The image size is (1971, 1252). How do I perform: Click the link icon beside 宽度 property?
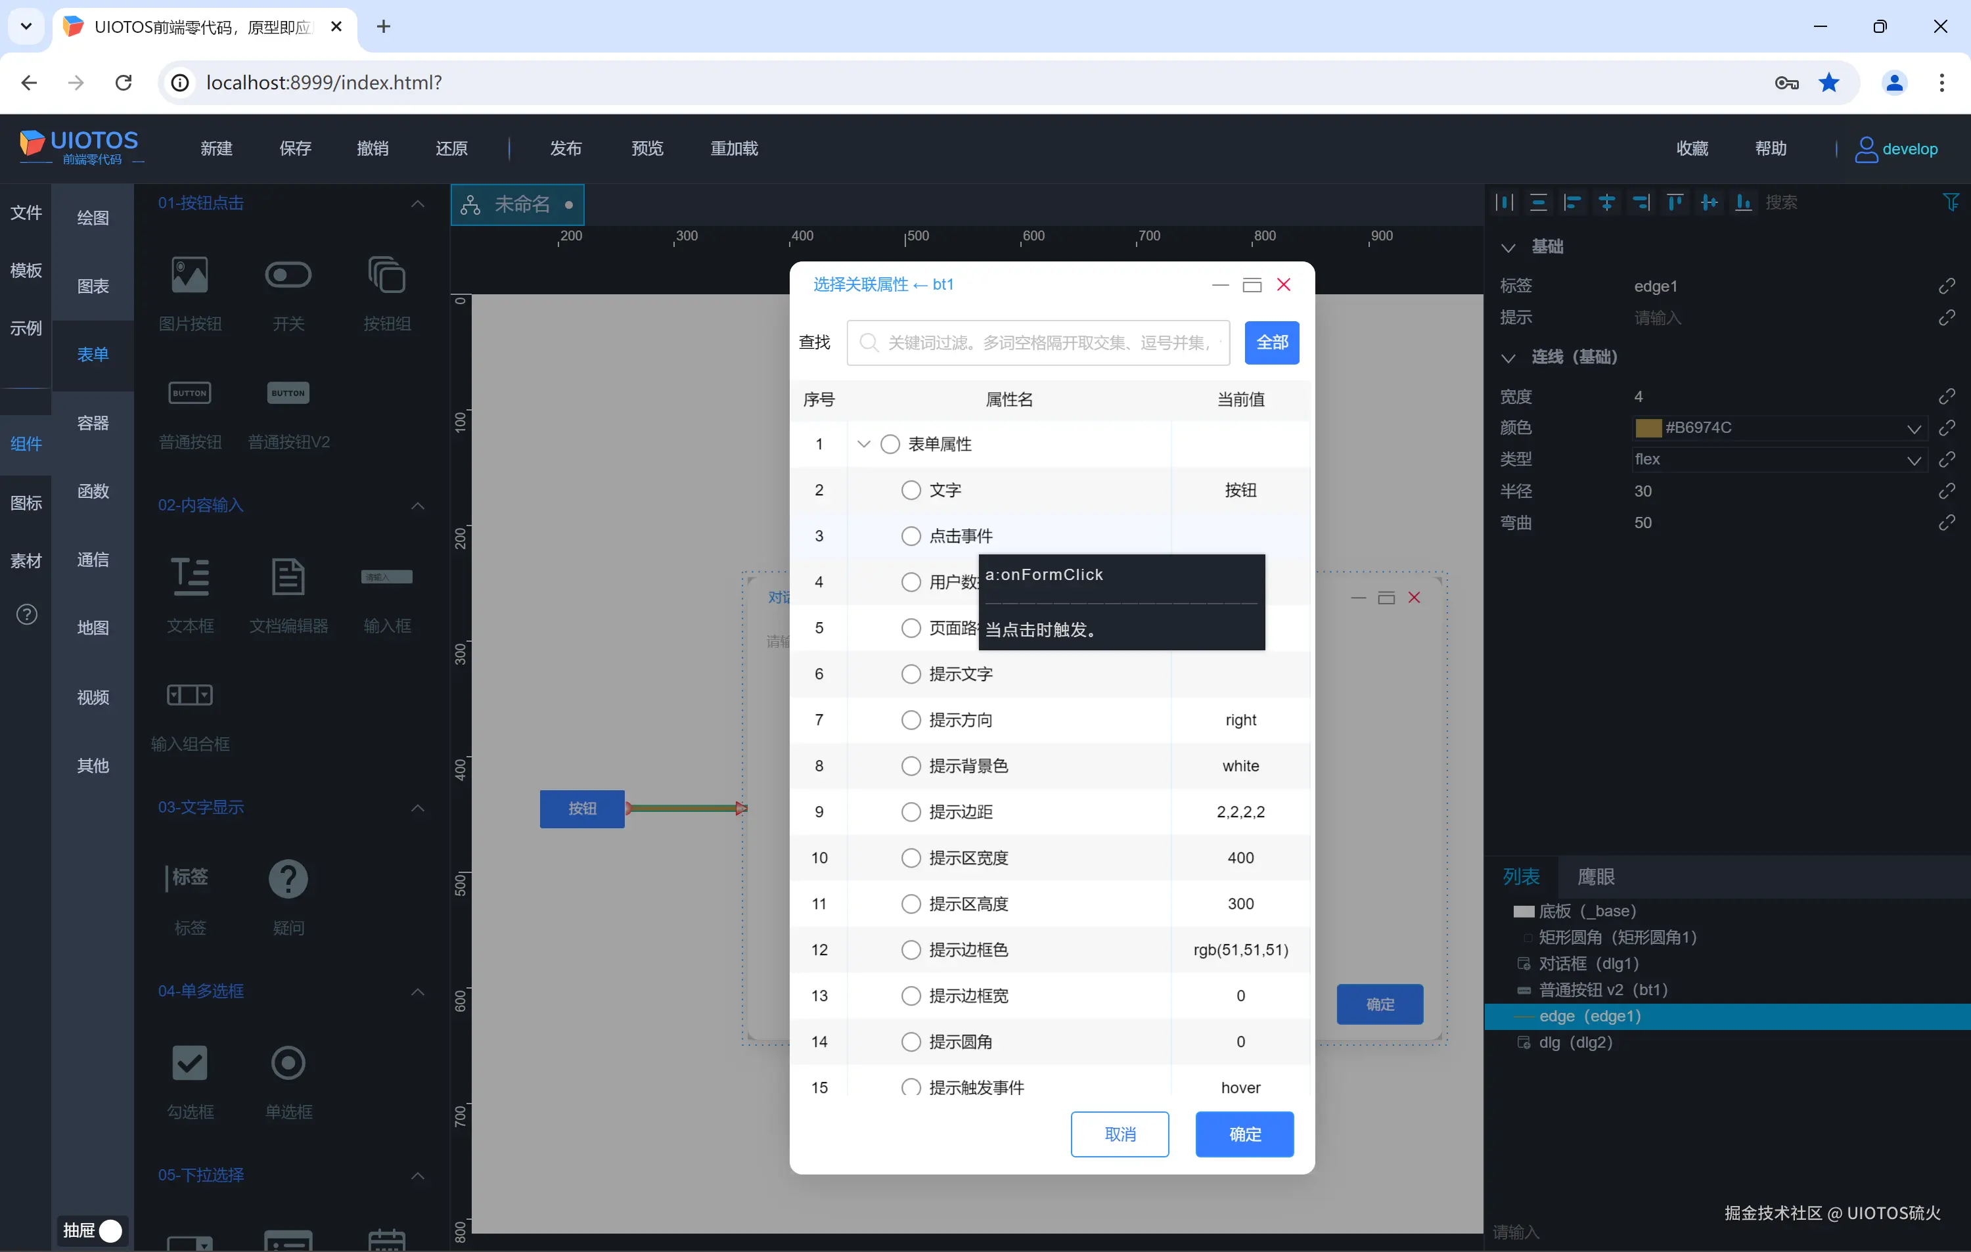(1947, 397)
